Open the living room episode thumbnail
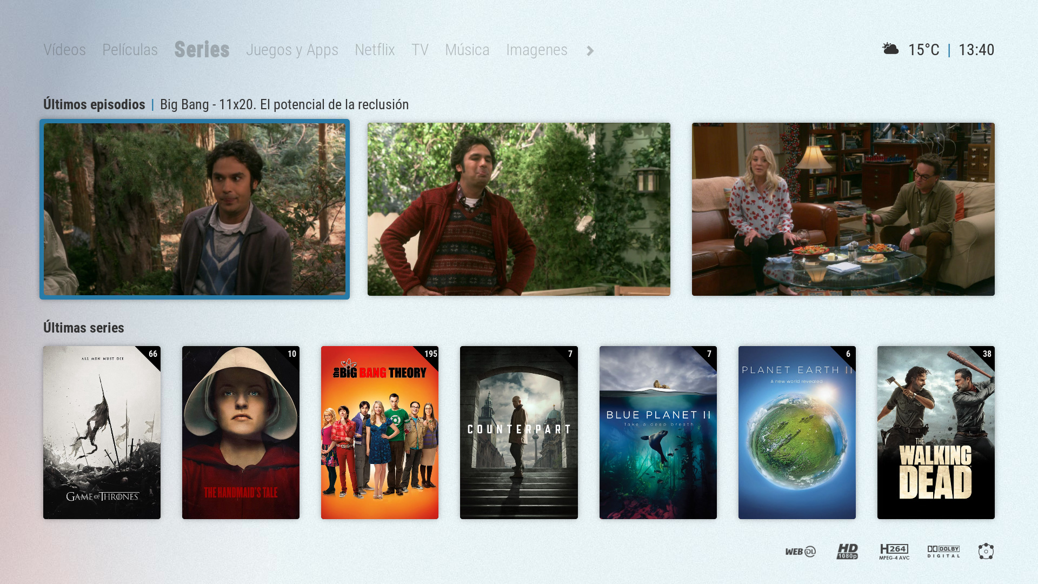 (x=843, y=209)
